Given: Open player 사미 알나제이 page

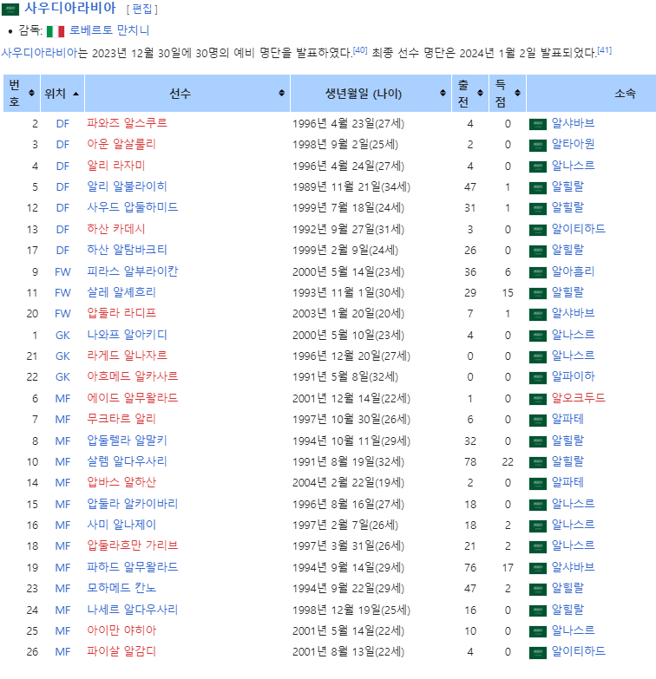Looking at the screenshot, I should point(121,525).
